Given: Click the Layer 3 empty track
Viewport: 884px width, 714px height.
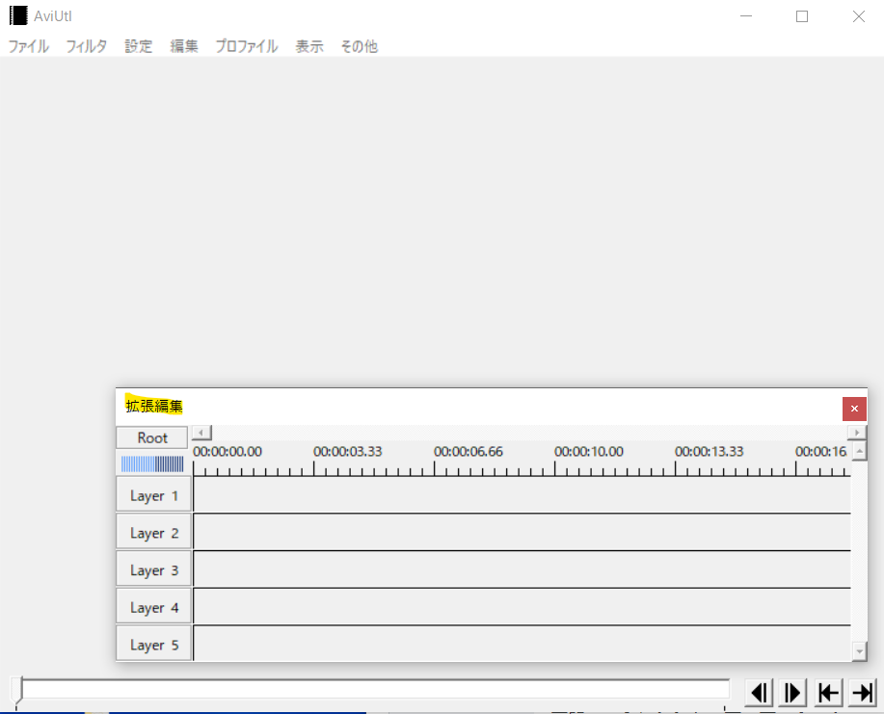Looking at the screenshot, I should [522, 569].
